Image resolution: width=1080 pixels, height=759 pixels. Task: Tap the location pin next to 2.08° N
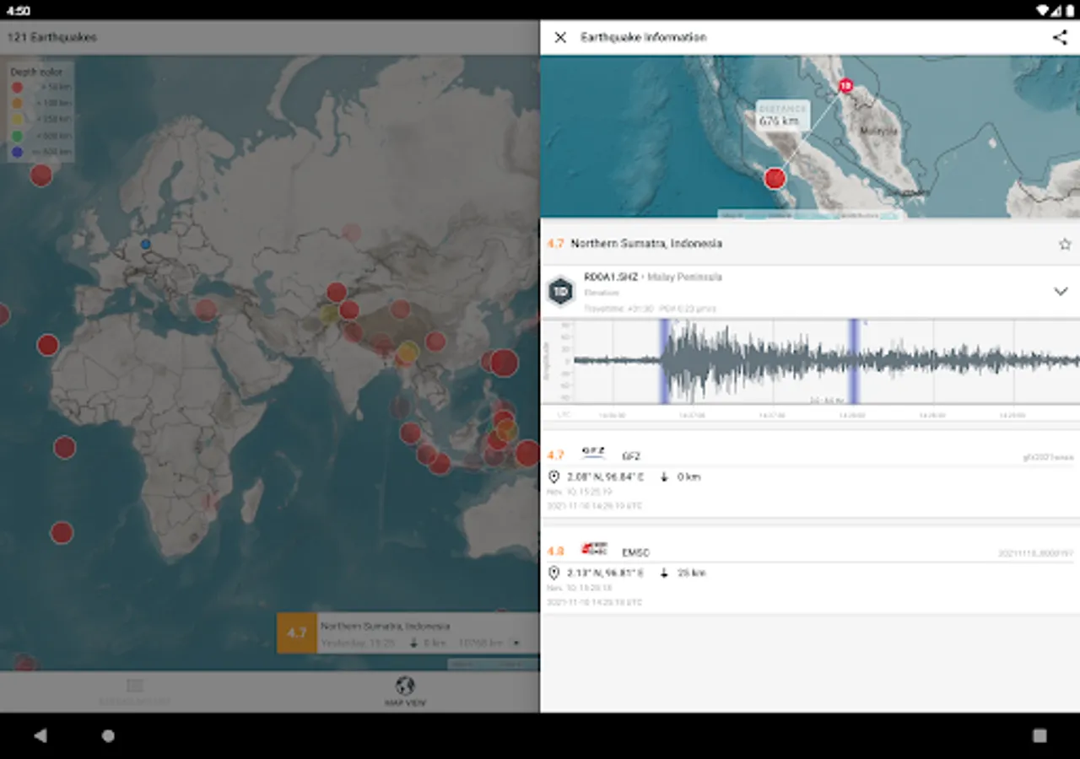tap(554, 477)
